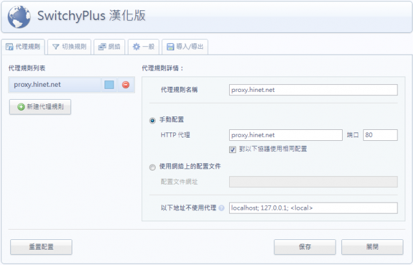The image size is (413, 265).
Task: Delete proxy.hinet.net rule with red minus icon
Action: pos(126,84)
